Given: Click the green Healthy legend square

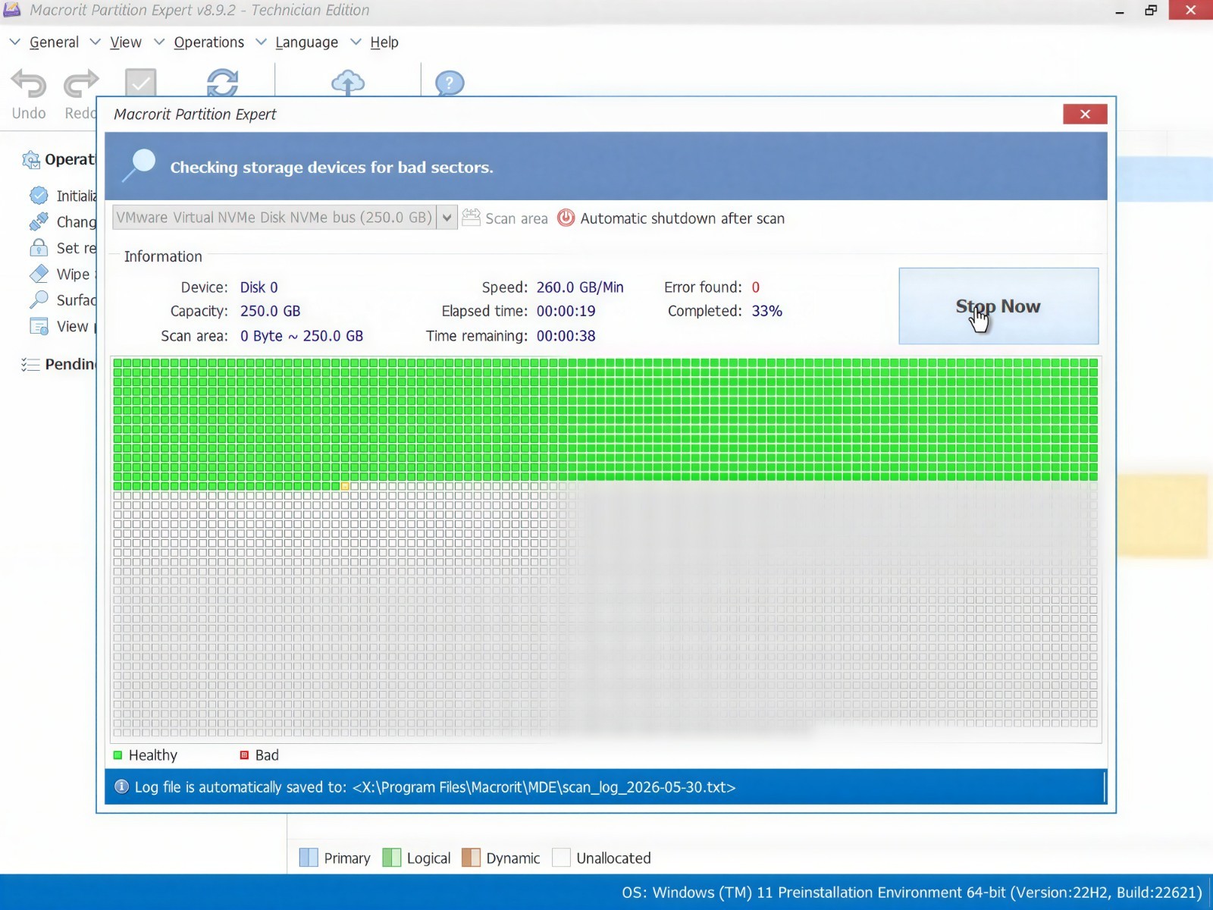Looking at the screenshot, I should (118, 755).
